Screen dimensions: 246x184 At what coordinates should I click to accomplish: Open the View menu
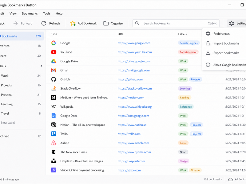13,13
